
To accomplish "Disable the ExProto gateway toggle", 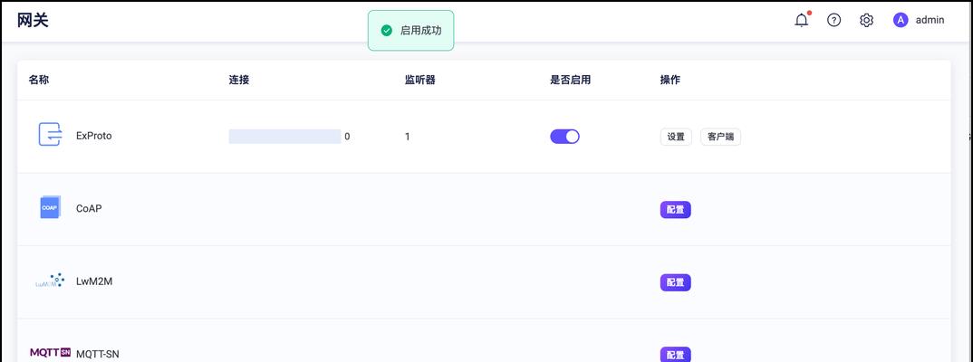I will coord(564,137).
